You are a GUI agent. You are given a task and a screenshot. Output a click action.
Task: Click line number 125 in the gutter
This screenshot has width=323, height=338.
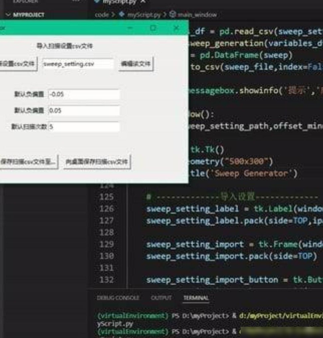click(x=107, y=197)
